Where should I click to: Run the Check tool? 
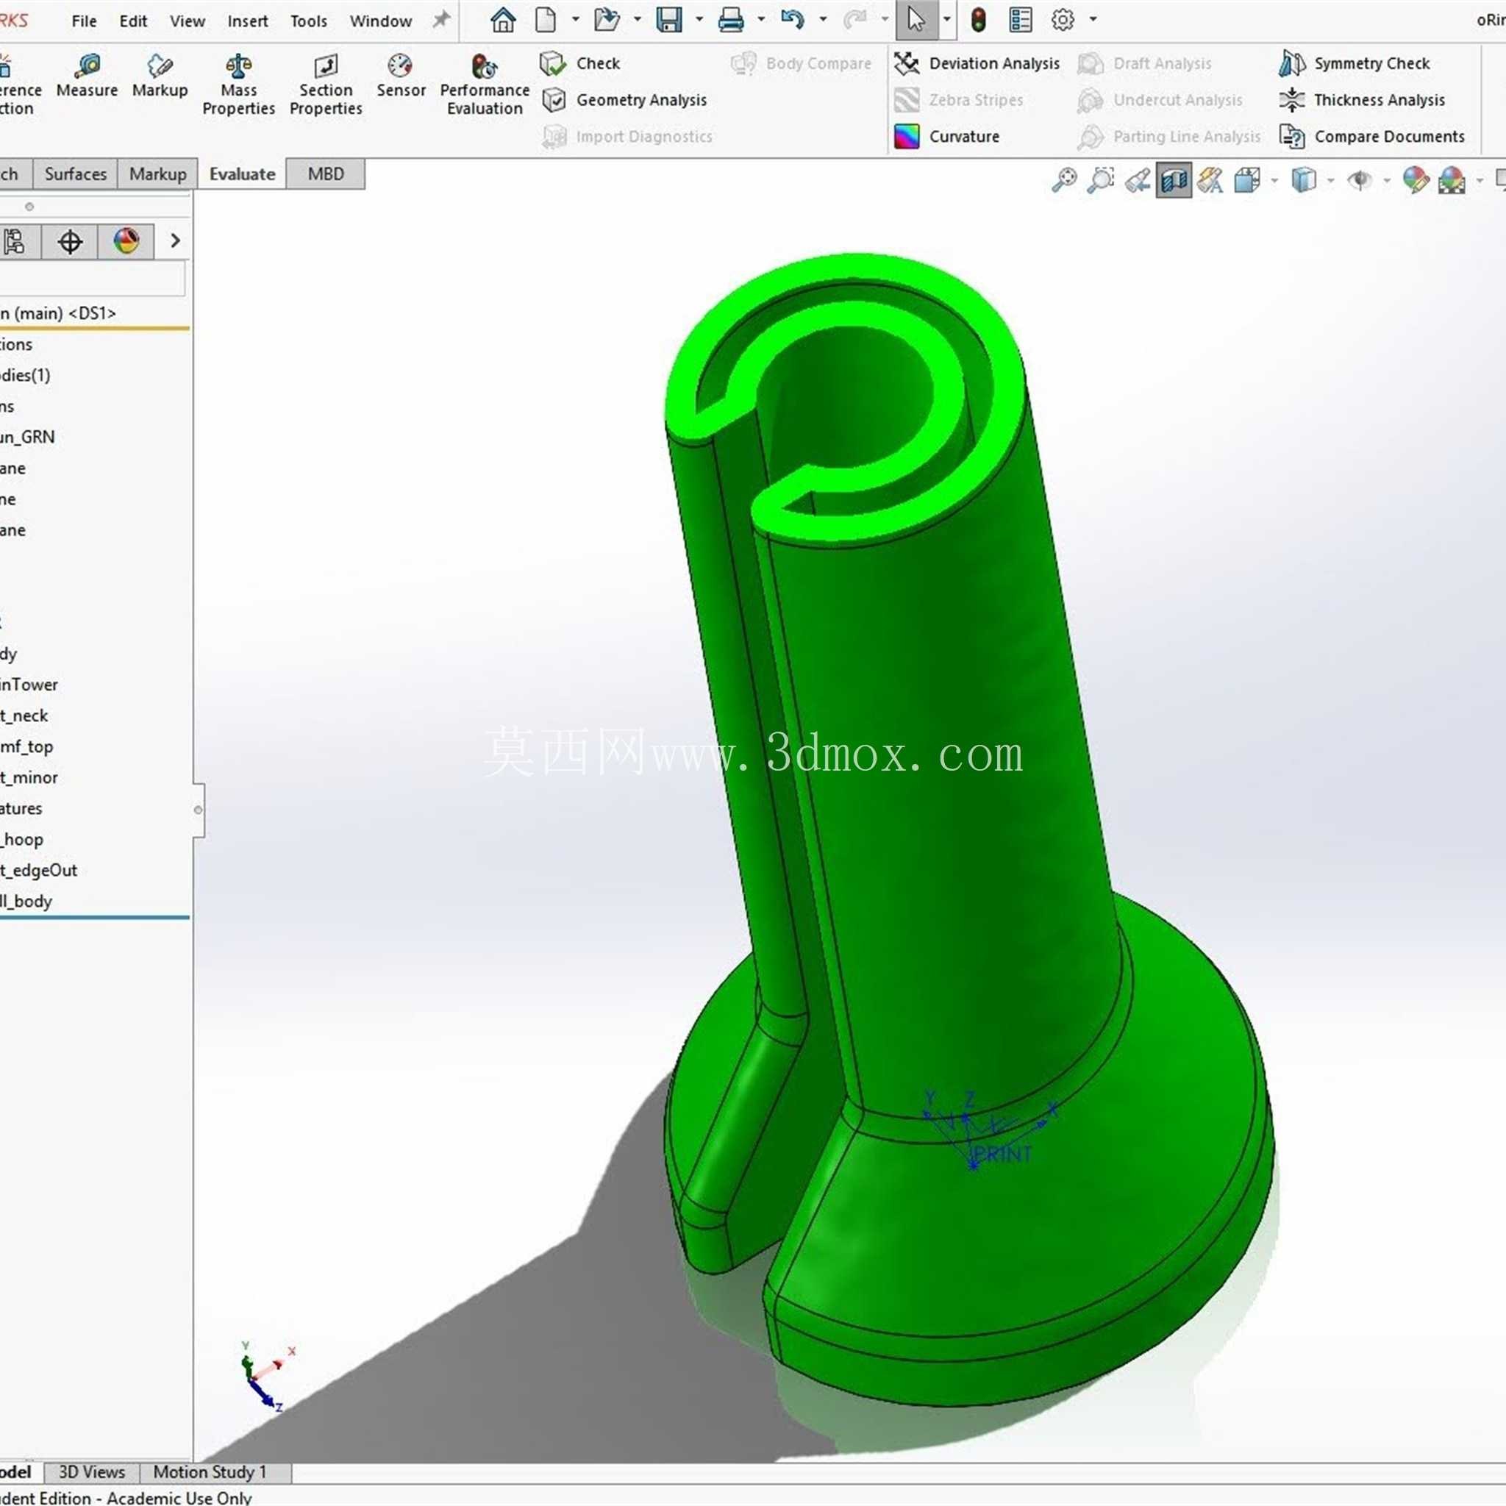tap(580, 63)
